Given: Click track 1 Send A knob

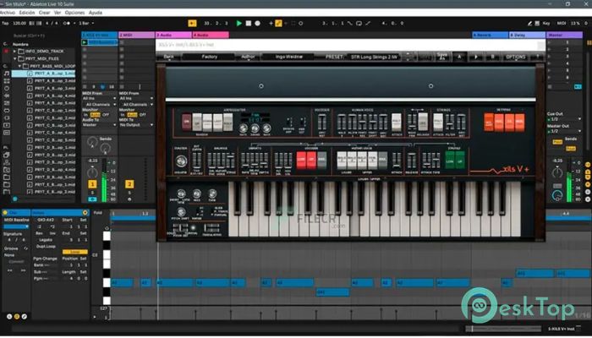Looking at the screenshot, I should coord(92,142).
